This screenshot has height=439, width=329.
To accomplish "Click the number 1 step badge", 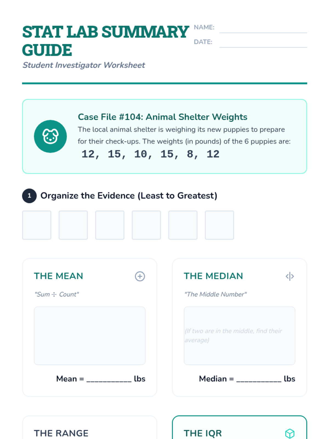I will pos(29,196).
